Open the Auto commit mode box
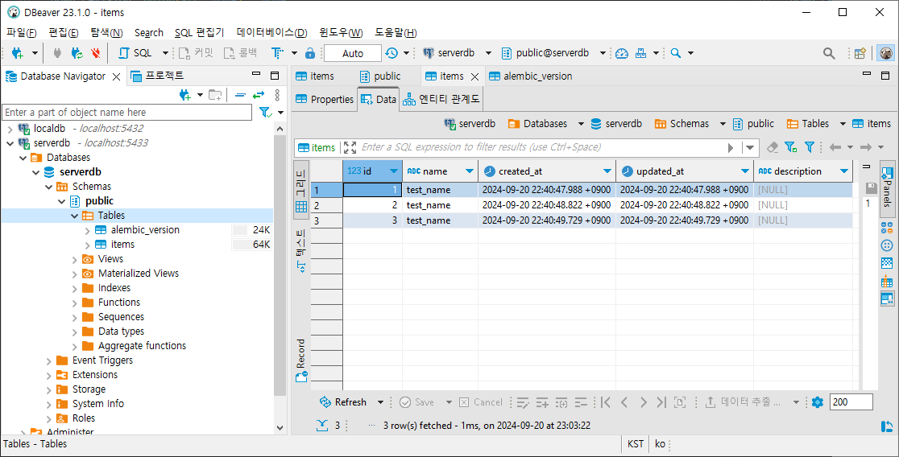The height and width of the screenshot is (457, 899). pyautogui.click(x=353, y=53)
